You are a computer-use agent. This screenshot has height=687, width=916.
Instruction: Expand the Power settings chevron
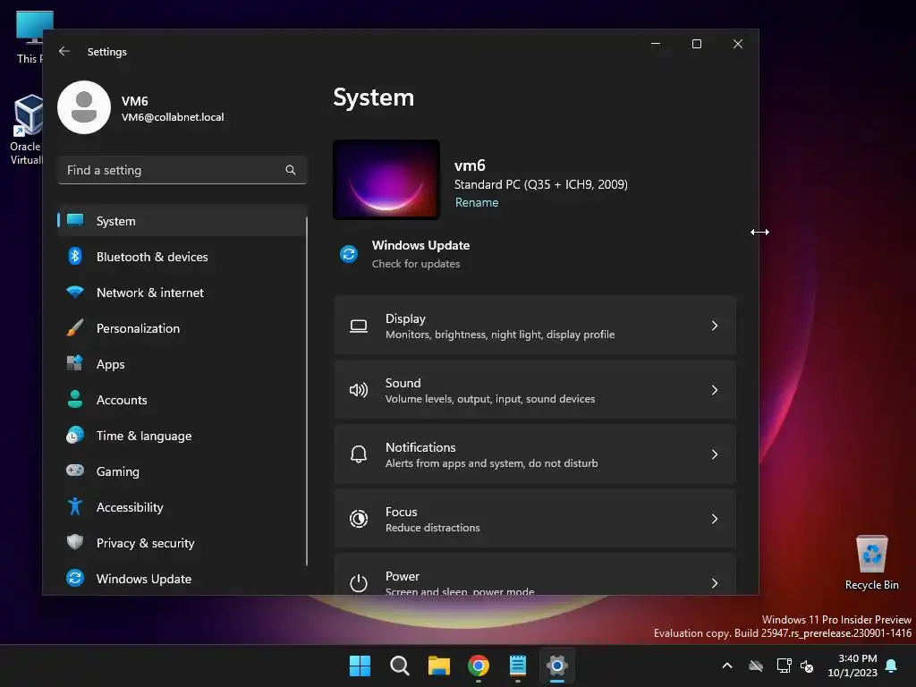coord(715,583)
